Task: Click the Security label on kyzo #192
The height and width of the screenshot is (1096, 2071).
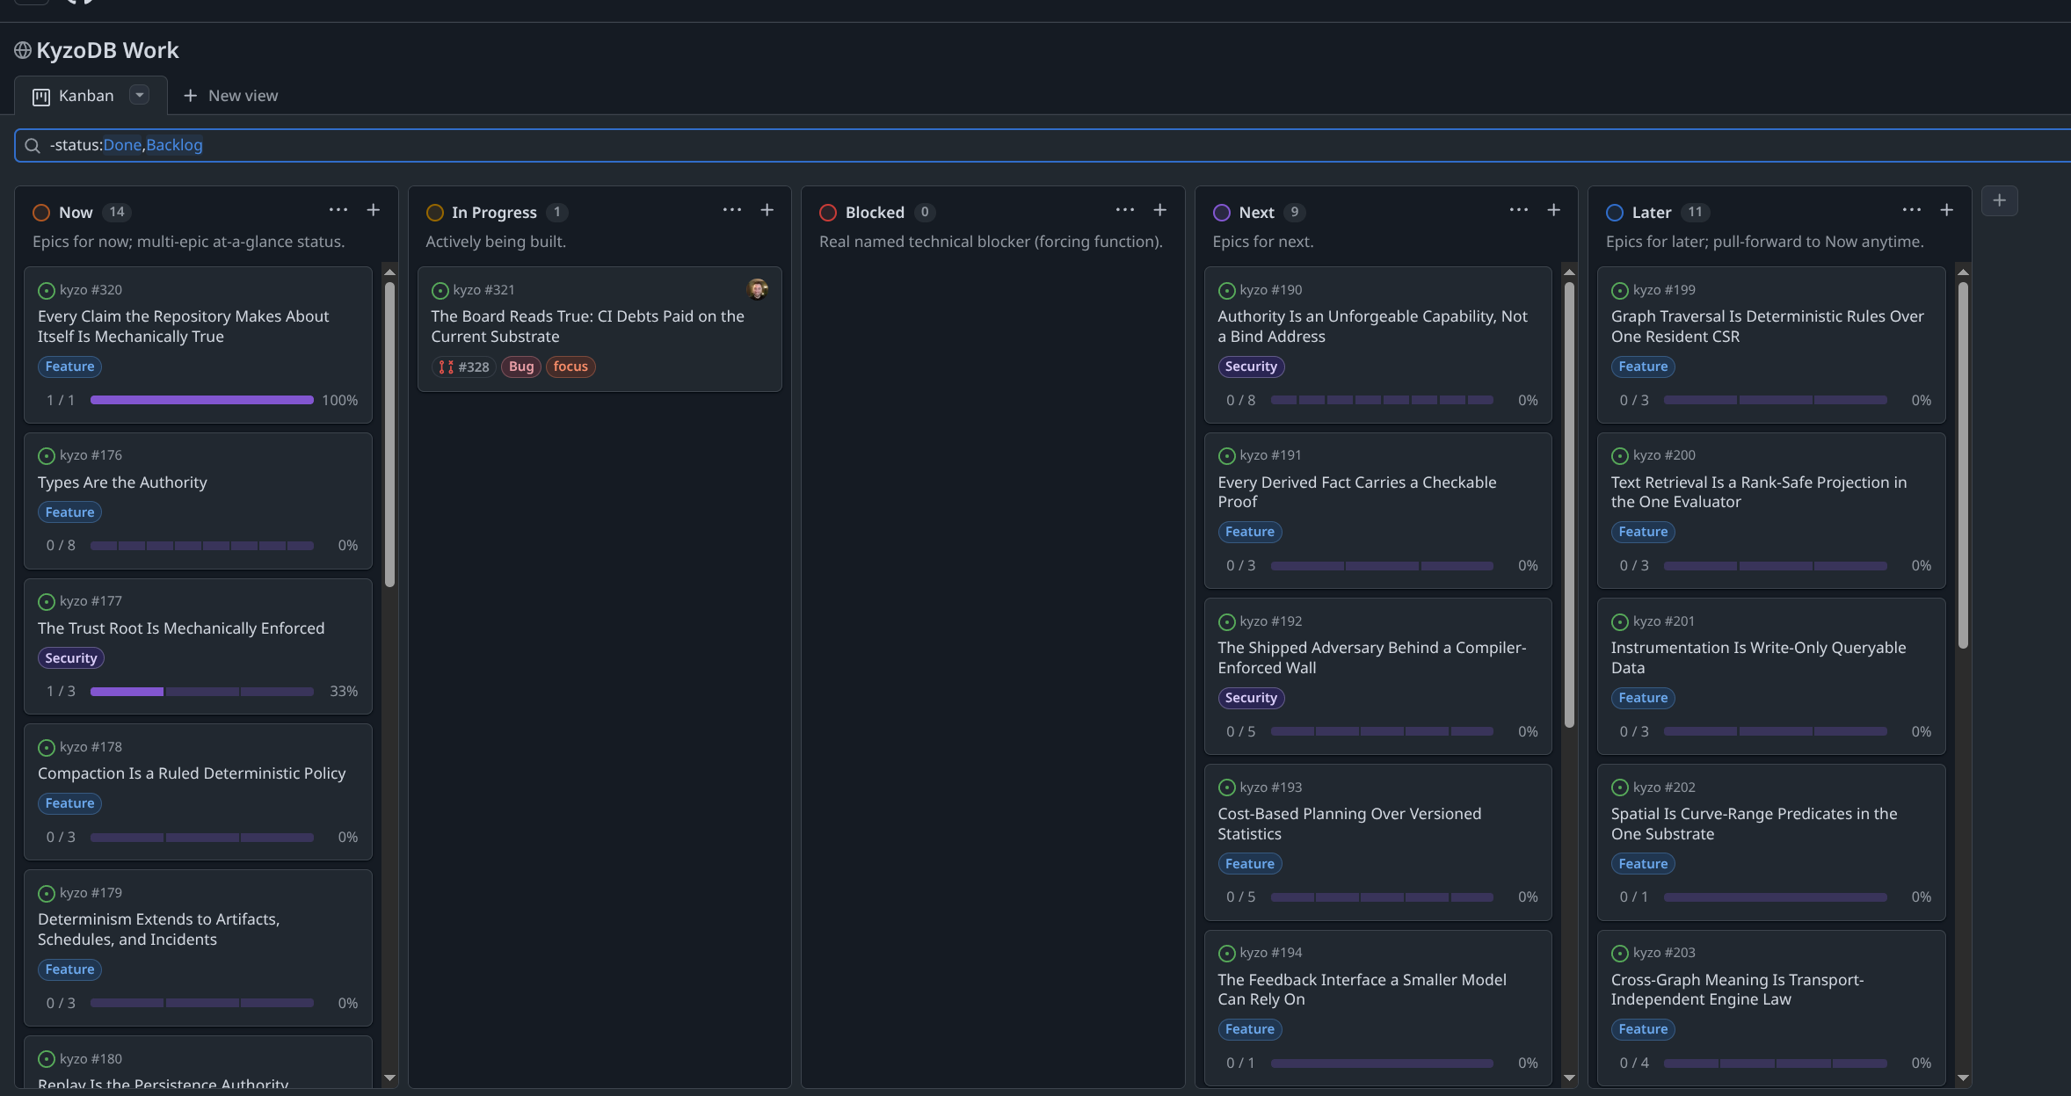Action: (1251, 698)
